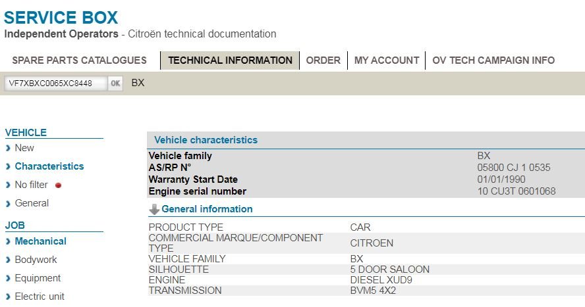Click the chevron icon beside Characteristics
The width and height of the screenshot is (585, 307).
[8, 167]
